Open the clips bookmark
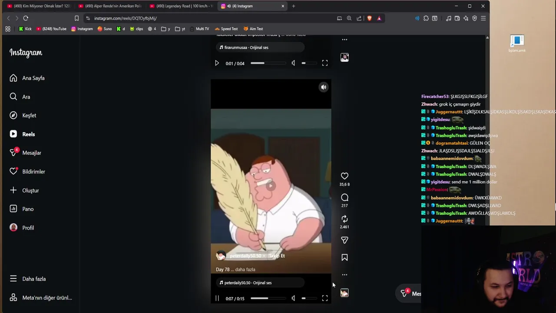Viewport: 556px width, 313px height. [x=136, y=29]
